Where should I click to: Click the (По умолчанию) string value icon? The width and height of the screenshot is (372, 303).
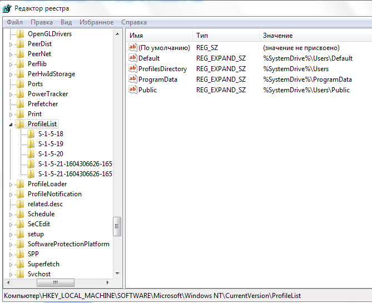pos(133,47)
